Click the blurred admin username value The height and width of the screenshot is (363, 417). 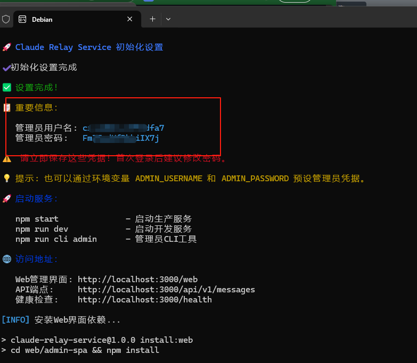[x=123, y=128]
